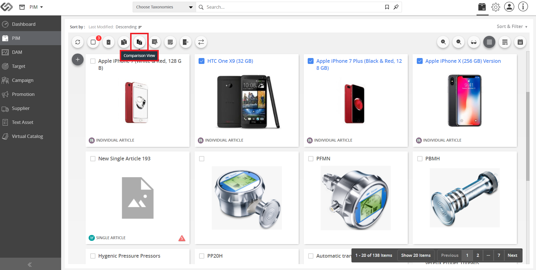Uncheck the HTC One X9 checkbox
The image size is (536, 270).
pyautogui.click(x=202, y=61)
